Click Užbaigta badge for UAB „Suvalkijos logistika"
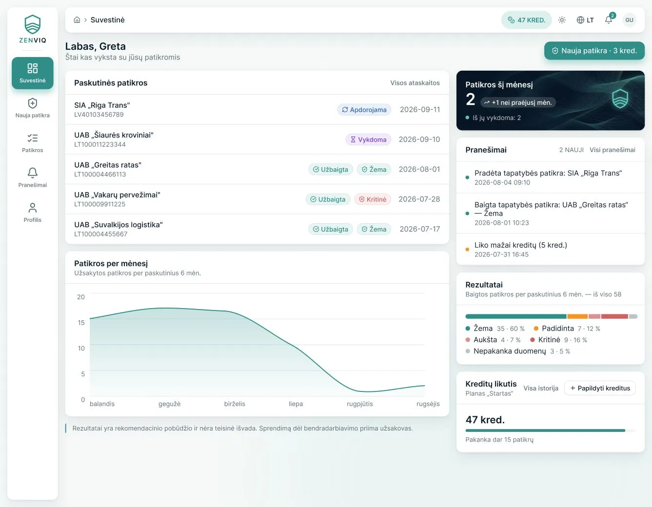The width and height of the screenshot is (652, 507). click(x=331, y=229)
